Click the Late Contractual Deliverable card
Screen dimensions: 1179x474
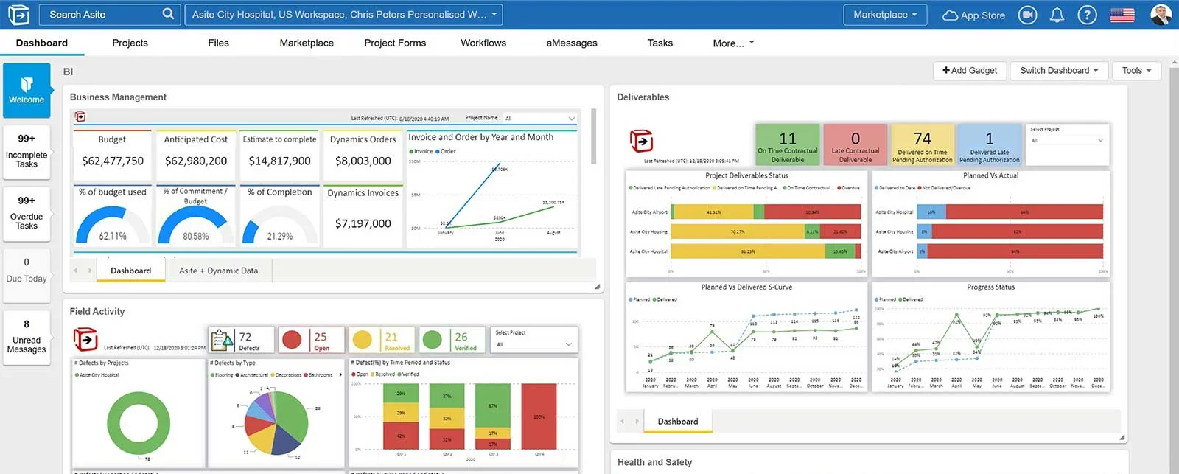[856, 144]
